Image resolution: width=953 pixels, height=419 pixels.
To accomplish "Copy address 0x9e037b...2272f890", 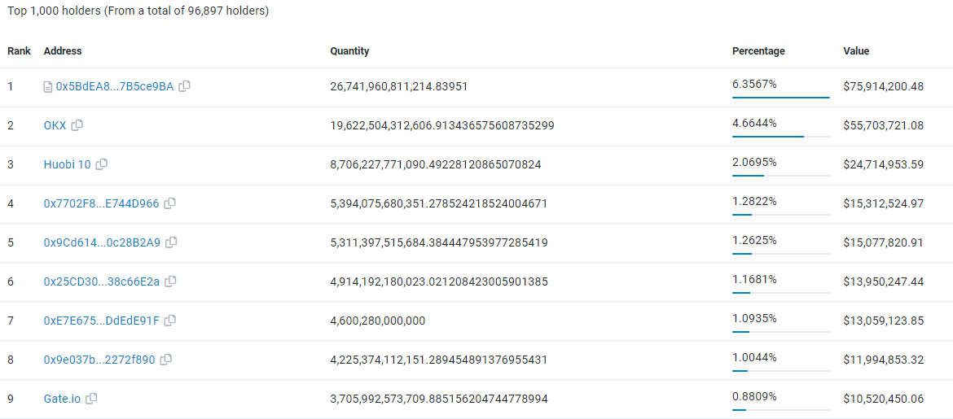I will pos(166,360).
